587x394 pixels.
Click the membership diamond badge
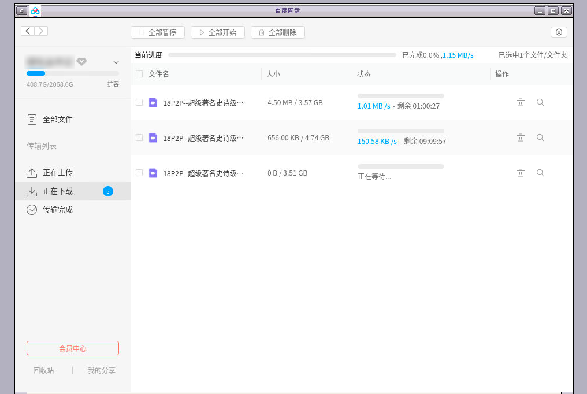(81, 61)
